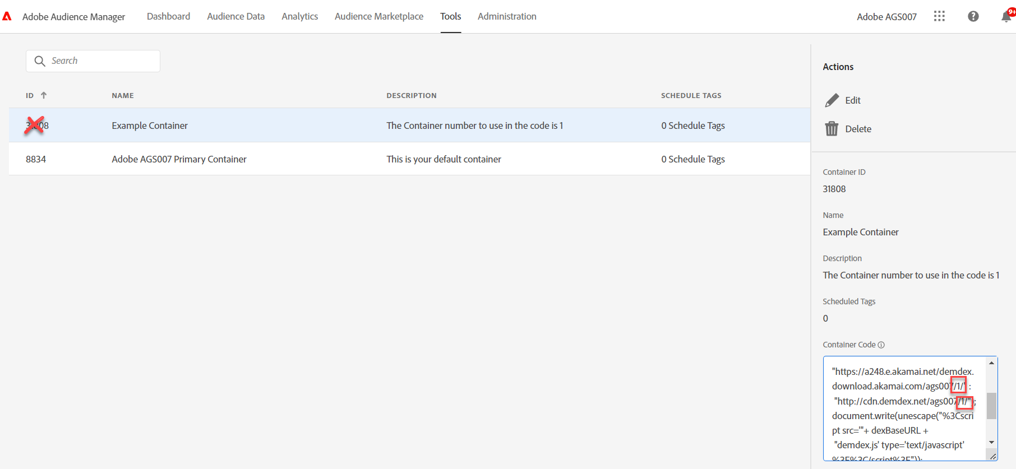Open the Adobe AGS007 account dropdown
The width and height of the screenshot is (1016, 469).
886,17
